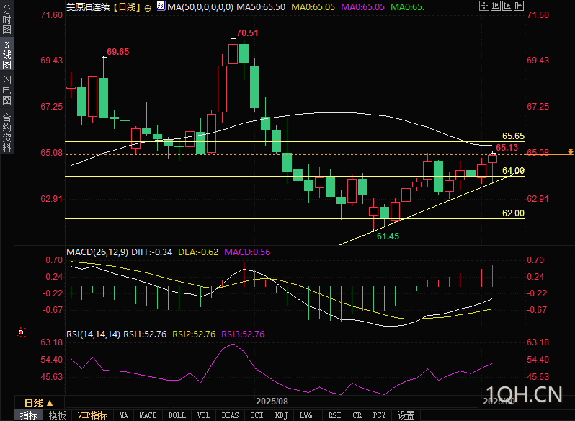This screenshot has height=421, width=575.
Task: Open the VIP指标 tab
Action: tap(92, 415)
